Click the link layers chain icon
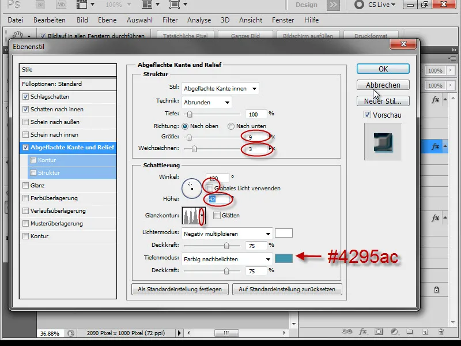 pyautogui.click(x=347, y=332)
